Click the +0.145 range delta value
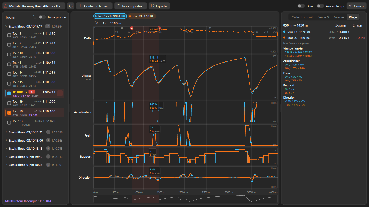The width and height of the screenshot is (369, 207). pos(360,38)
